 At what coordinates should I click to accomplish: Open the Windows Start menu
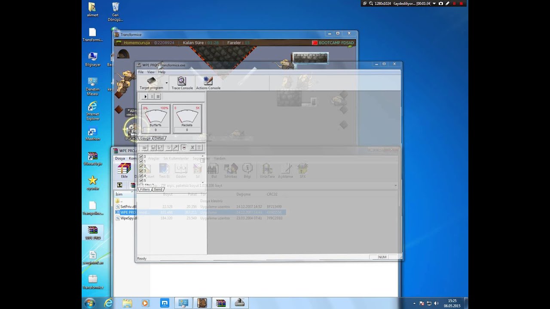89,303
